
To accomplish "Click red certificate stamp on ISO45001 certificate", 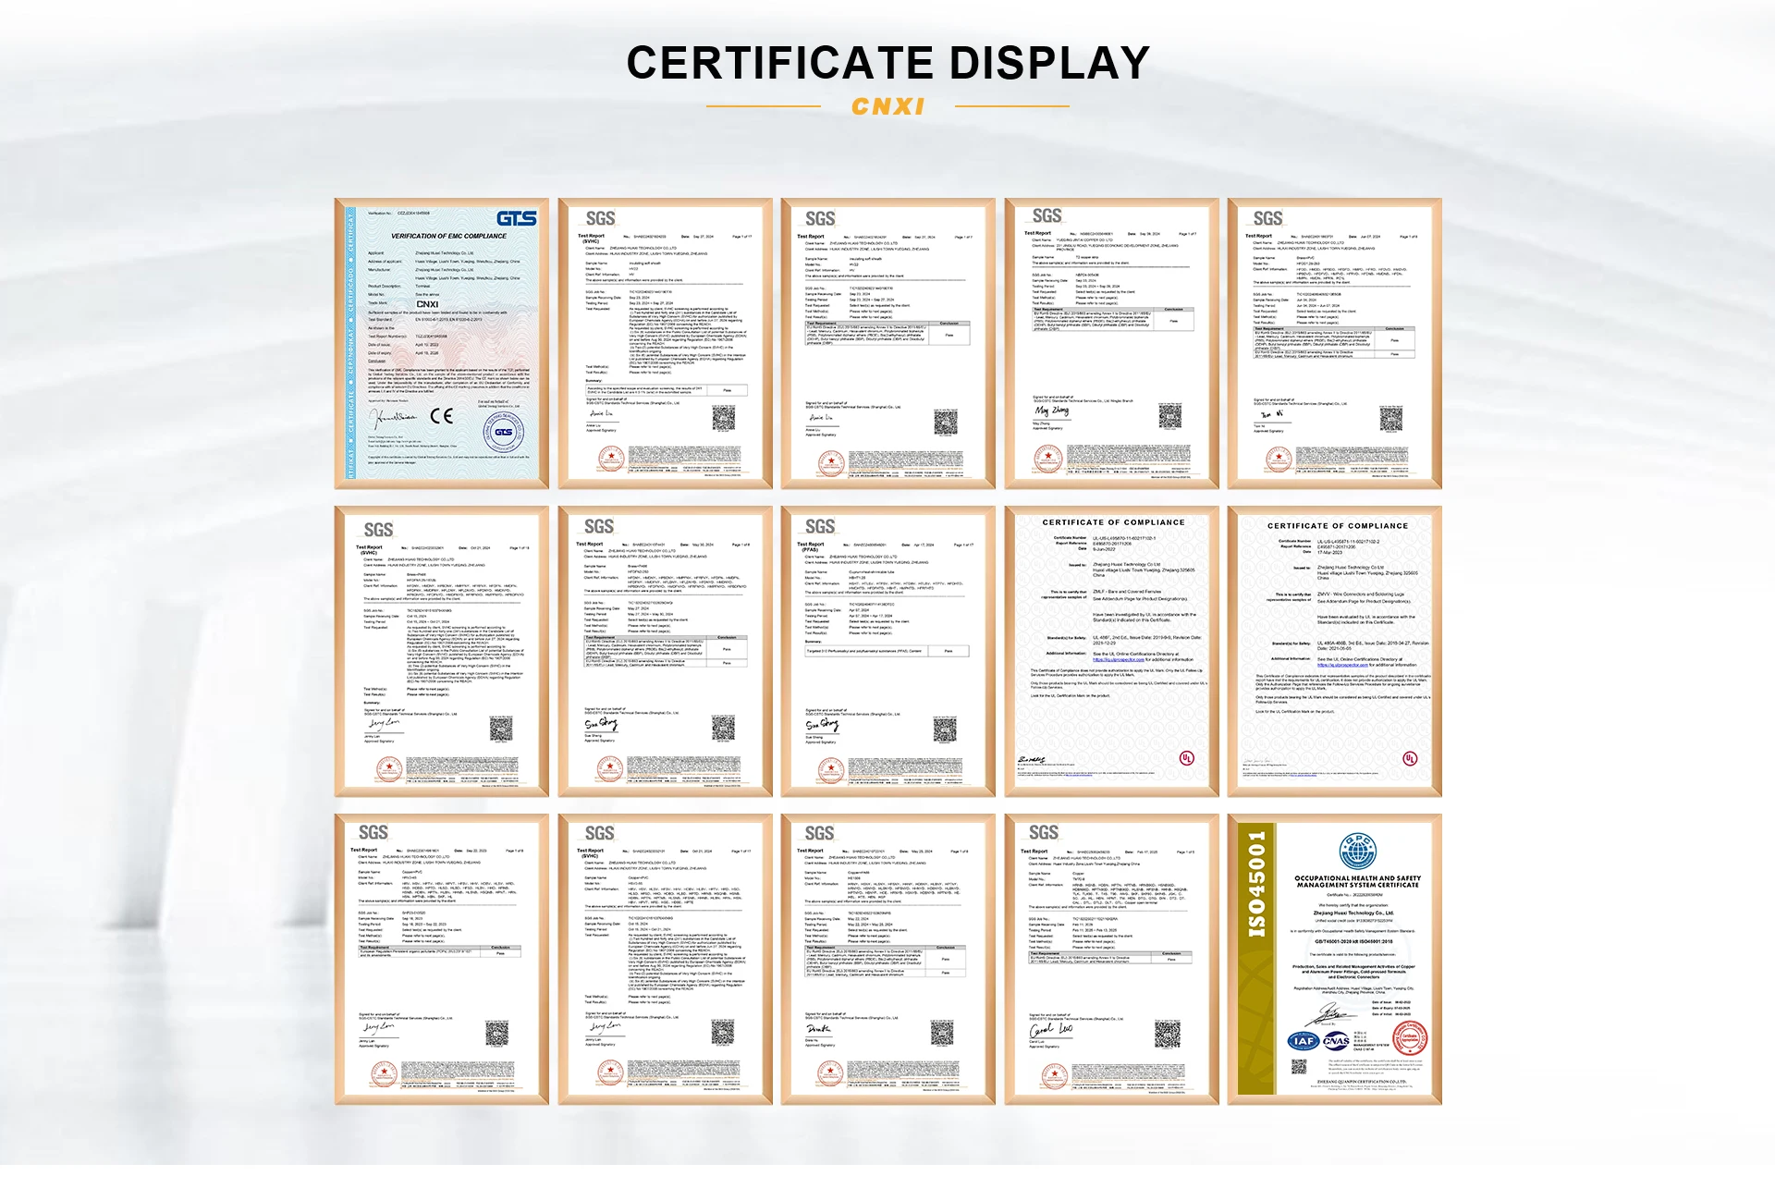I will pyautogui.click(x=1409, y=1037).
